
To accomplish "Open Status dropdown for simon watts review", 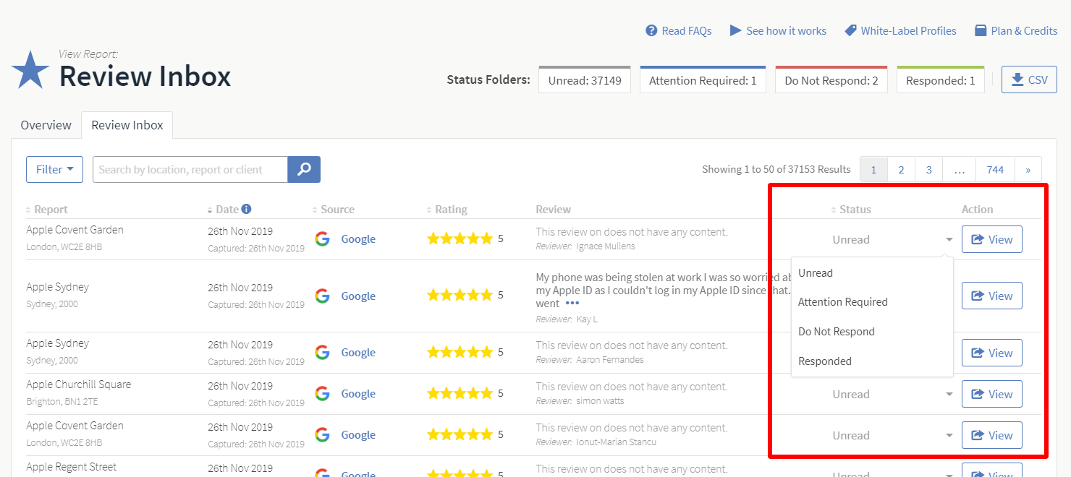I will coord(892,394).
